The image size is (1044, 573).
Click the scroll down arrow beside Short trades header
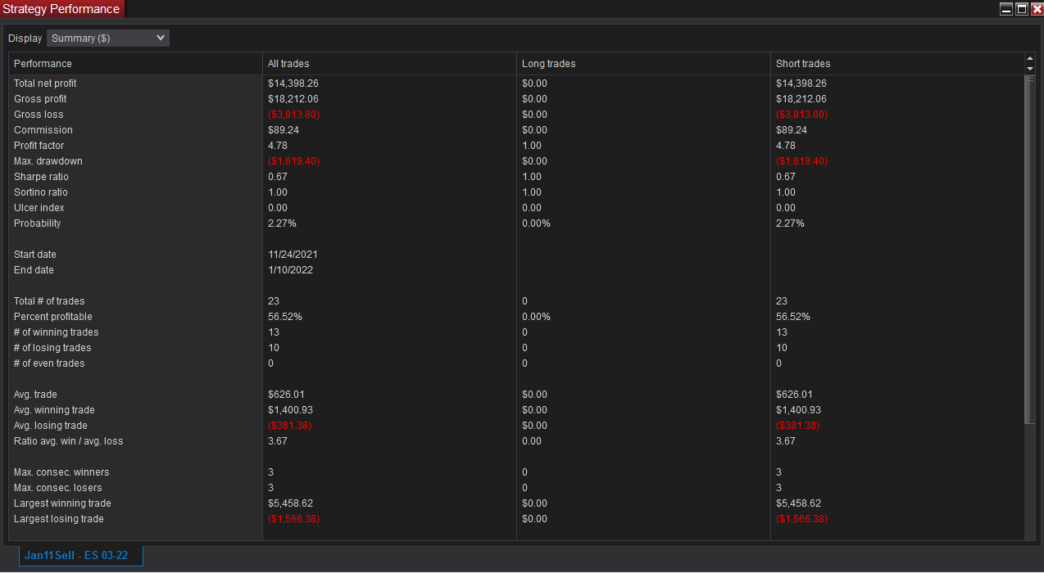(1030, 69)
